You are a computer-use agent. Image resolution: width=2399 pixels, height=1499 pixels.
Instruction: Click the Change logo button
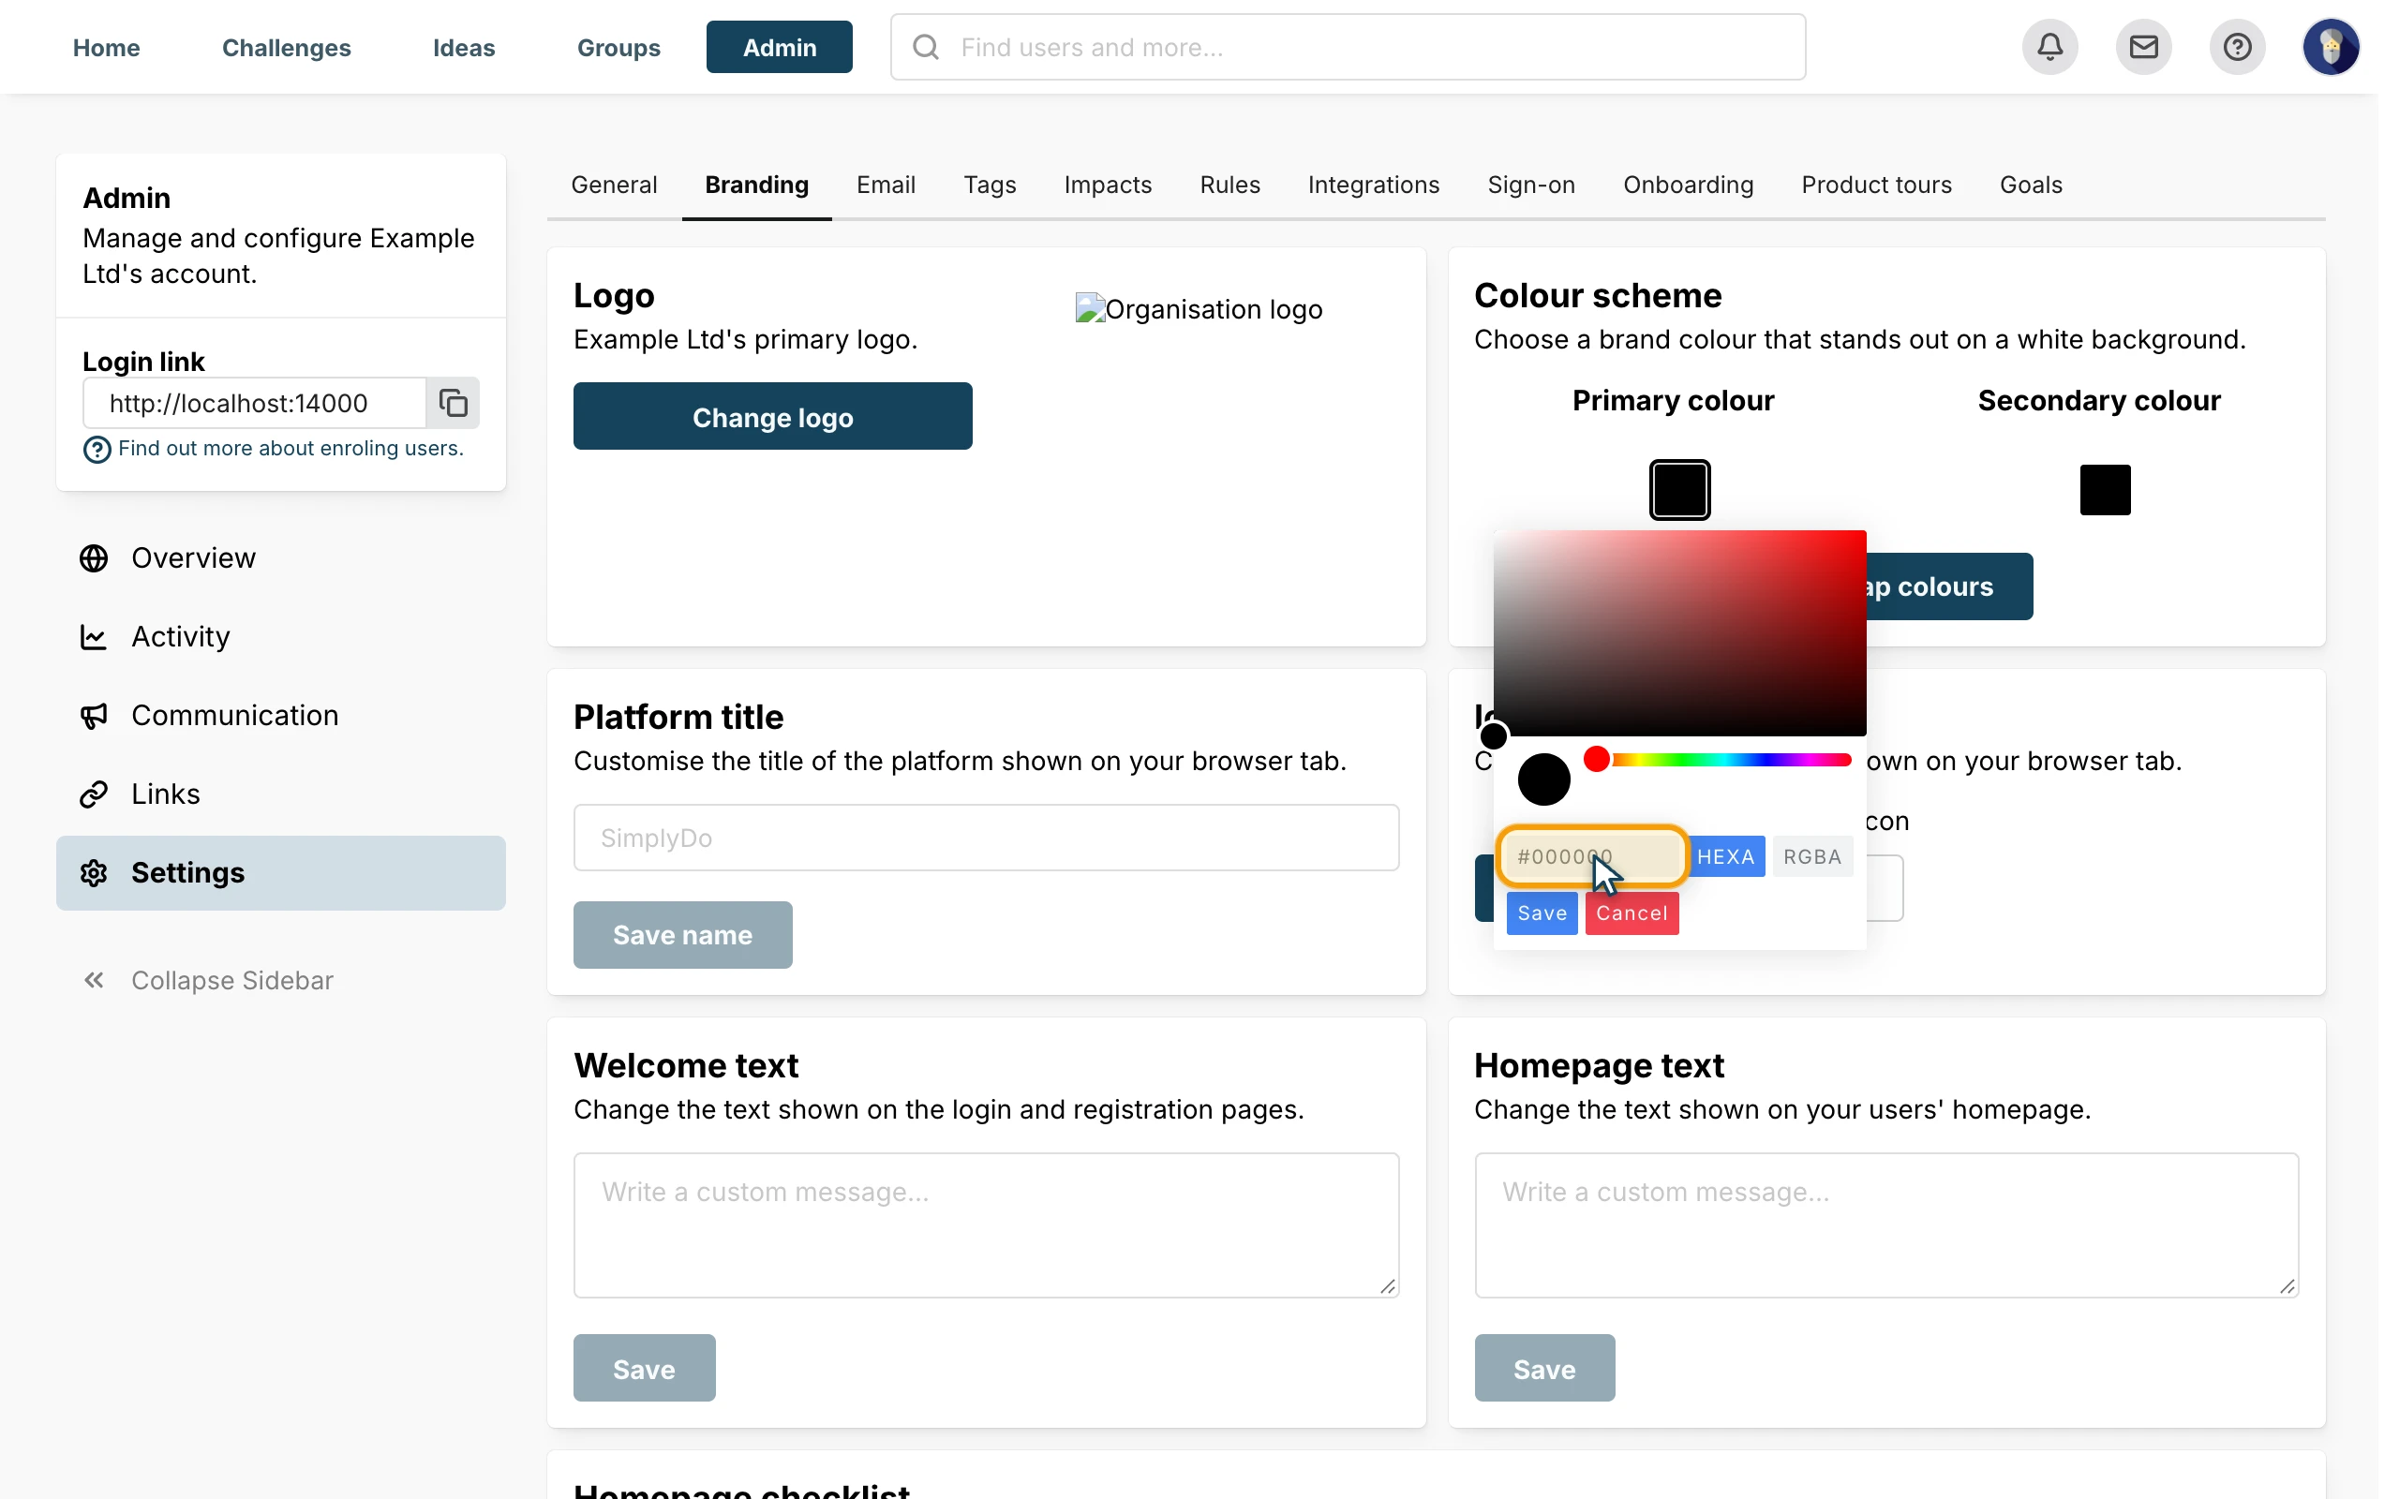772,416
